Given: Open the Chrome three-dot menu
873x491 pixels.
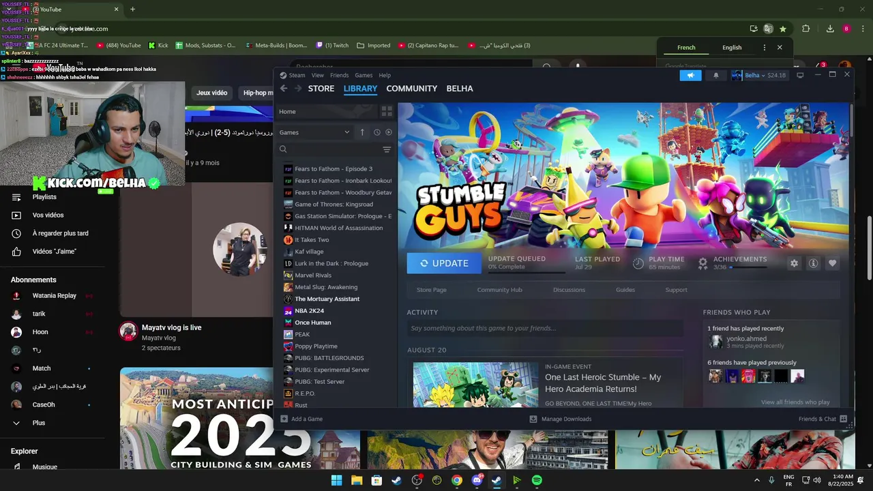Looking at the screenshot, I should pos(861,29).
